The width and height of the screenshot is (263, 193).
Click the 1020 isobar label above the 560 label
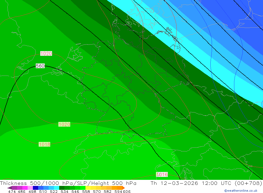tap(46, 54)
